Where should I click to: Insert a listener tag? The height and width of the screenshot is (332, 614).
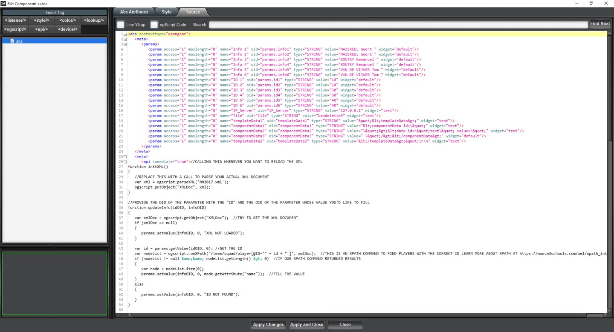click(x=15, y=20)
